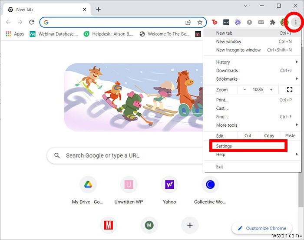Click the Search Google or type a URL box

click(x=125, y=155)
